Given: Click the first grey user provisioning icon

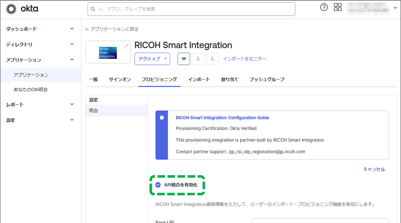Looking at the screenshot, I should [x=198, y=59].
